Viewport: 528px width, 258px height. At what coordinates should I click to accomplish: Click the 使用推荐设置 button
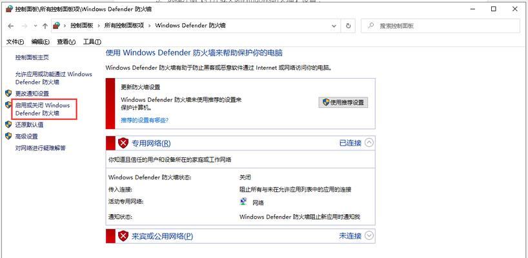click(x=343, y=103)
